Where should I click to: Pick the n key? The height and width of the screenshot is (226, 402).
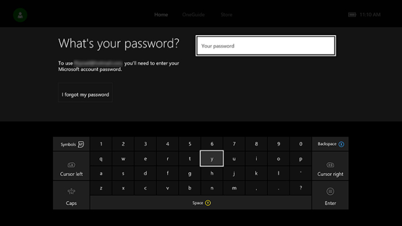pos(212,188)
